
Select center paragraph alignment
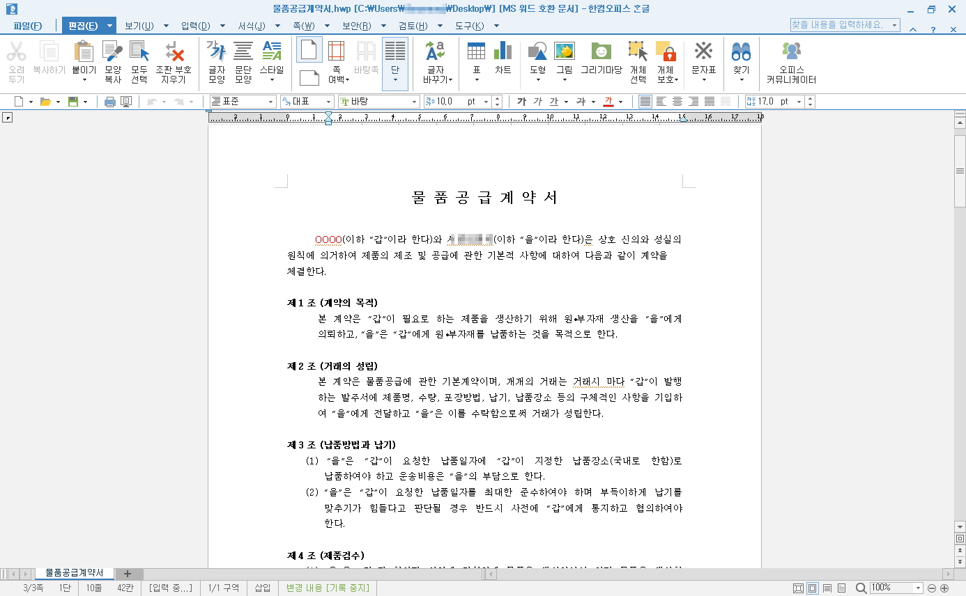coord(677,102)
